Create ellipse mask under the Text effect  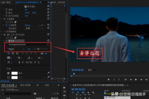tap(7, 38)
